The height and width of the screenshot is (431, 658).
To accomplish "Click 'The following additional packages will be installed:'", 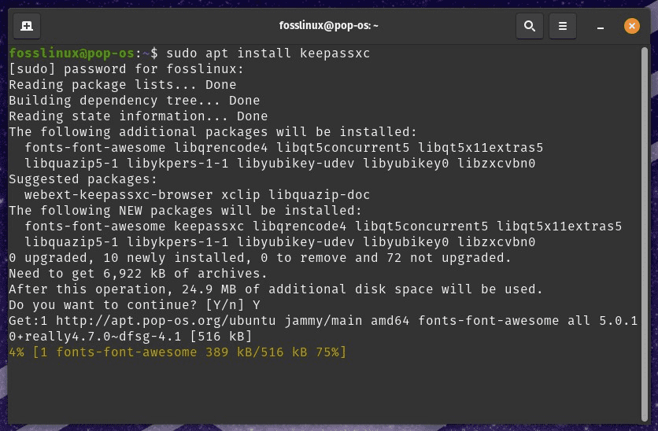I will tap(213, 132).
